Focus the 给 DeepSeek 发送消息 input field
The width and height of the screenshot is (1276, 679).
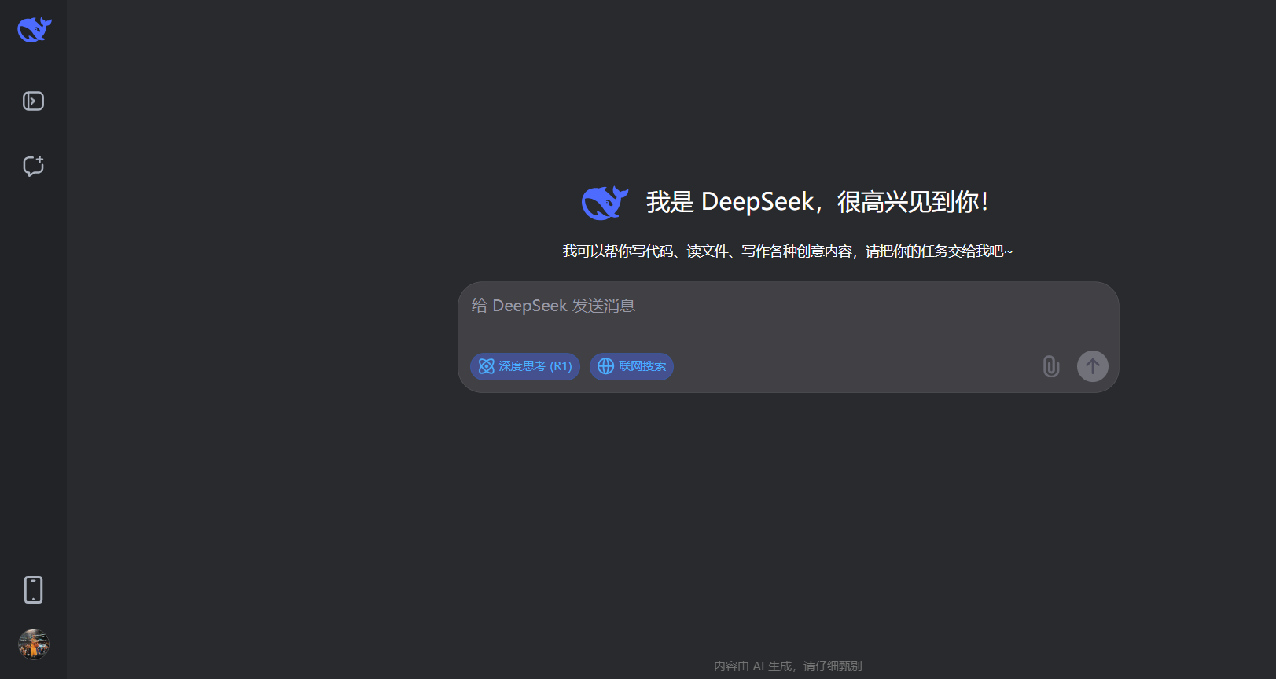tap(788, 306)
